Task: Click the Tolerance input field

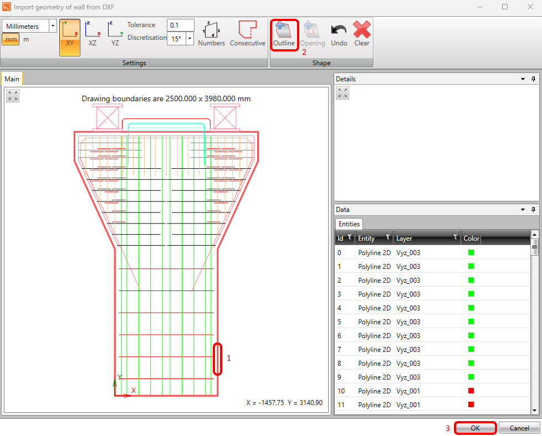Action: (180, 25)
